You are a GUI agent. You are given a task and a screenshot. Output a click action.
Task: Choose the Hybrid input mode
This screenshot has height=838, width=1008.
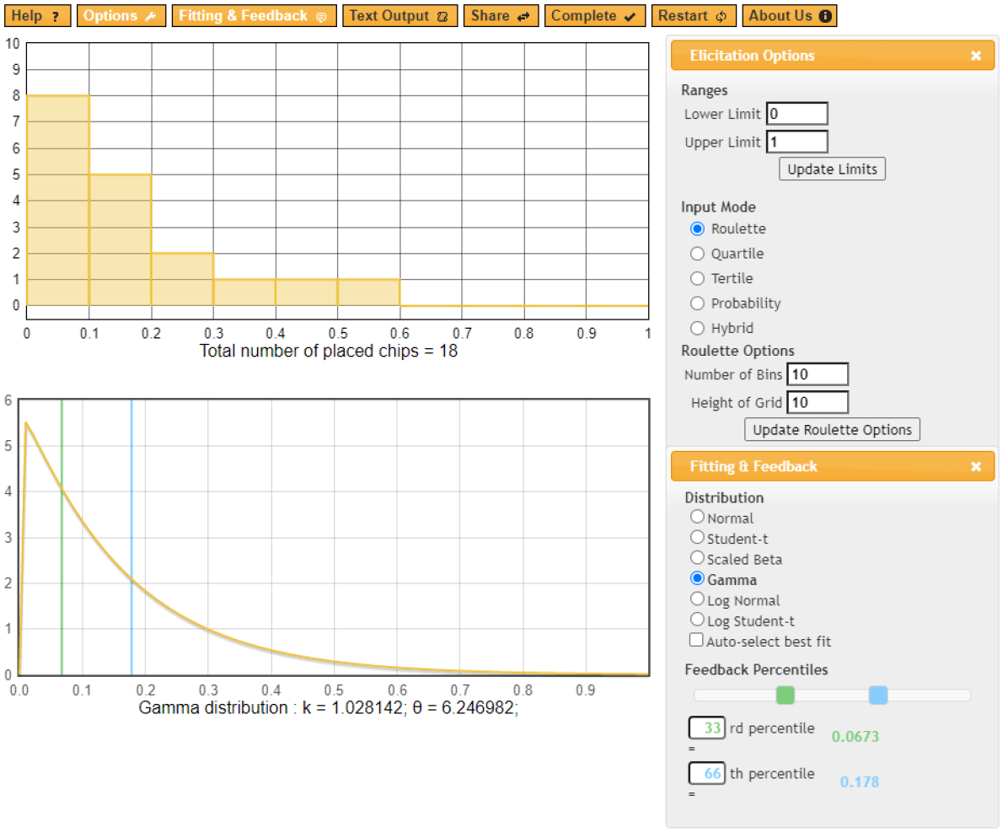[x=697, y=328]
